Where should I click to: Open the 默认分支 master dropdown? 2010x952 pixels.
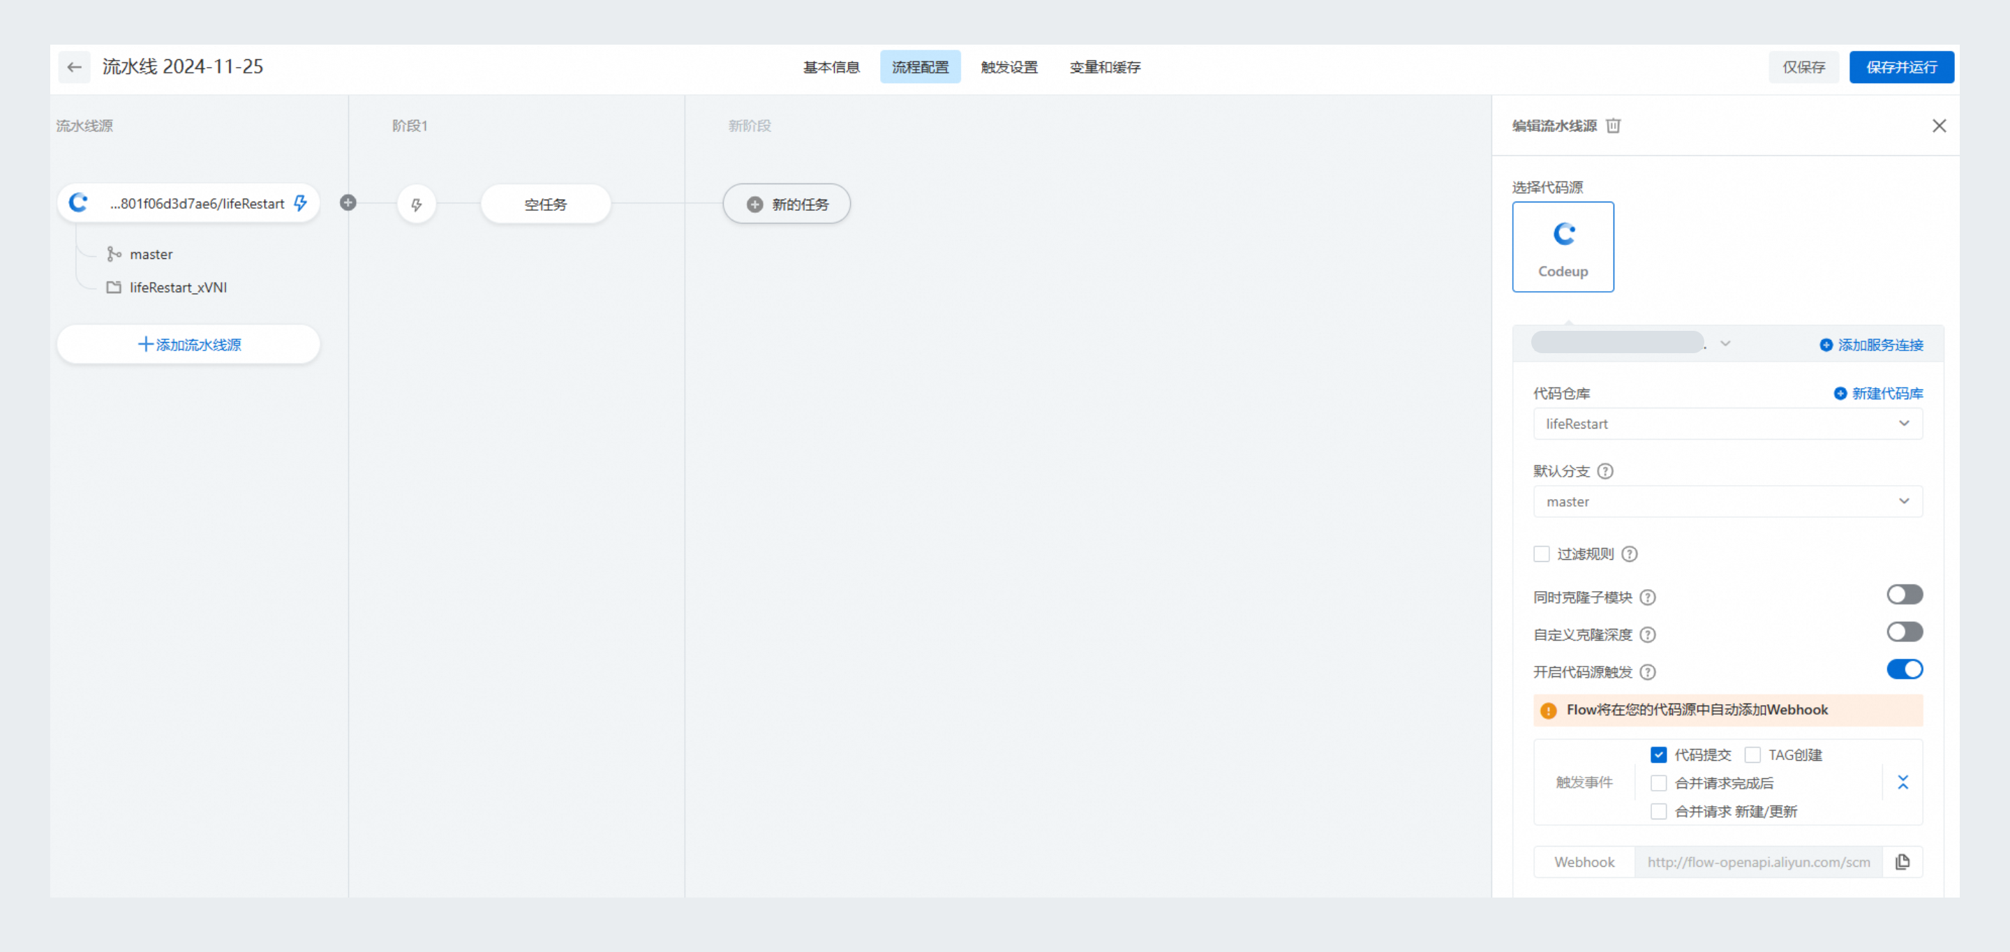pyautogui.click(x=1727, y=502)
